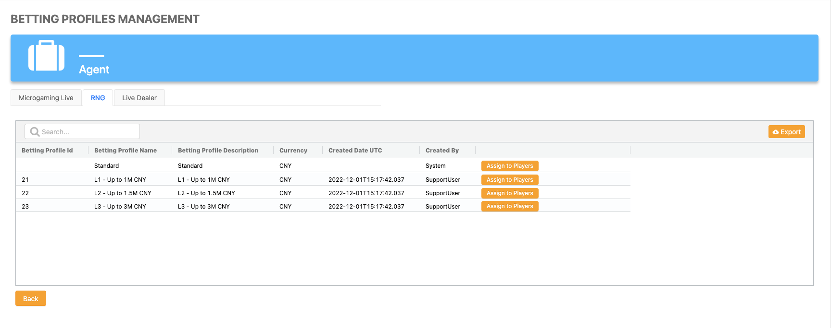The image size is (831, 328).
Task: Click the Currency column header
Action: tap(293, 151)
